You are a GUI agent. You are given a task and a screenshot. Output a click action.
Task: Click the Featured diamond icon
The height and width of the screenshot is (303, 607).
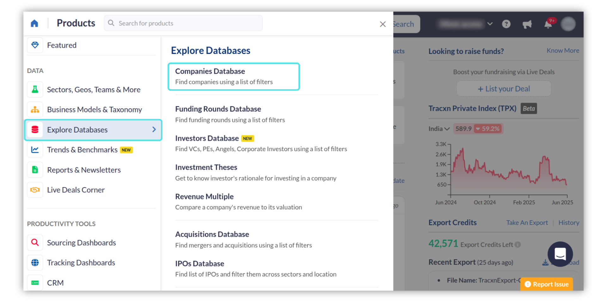[35, 45]
